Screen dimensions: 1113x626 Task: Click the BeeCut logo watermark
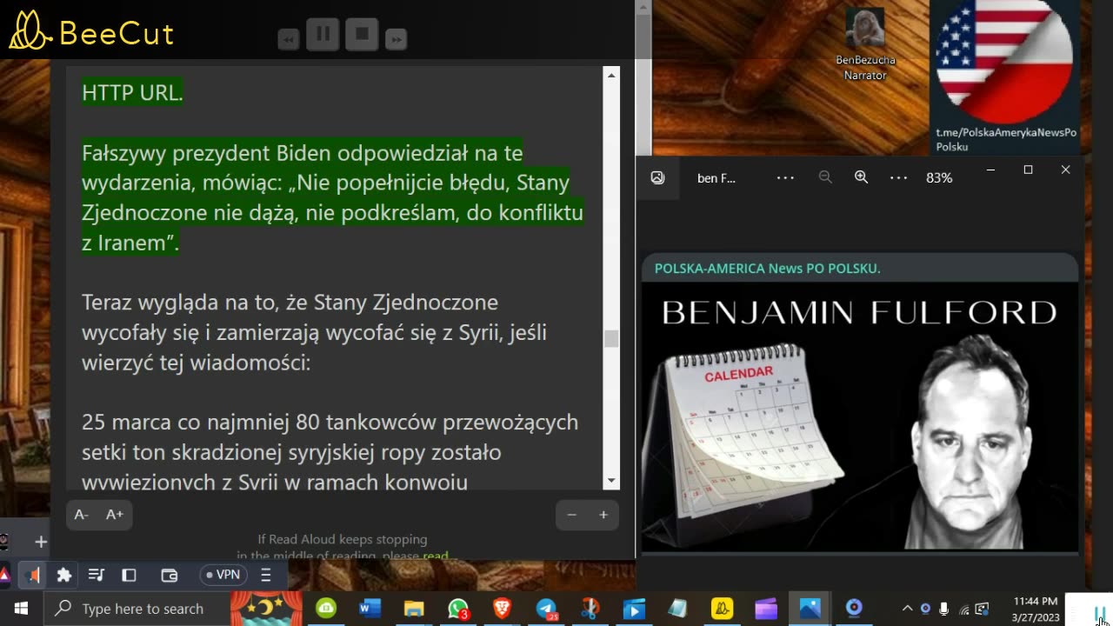click(91, 32)
